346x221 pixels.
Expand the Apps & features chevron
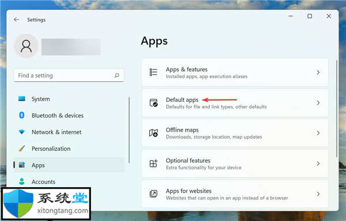(x=318, y=72)
